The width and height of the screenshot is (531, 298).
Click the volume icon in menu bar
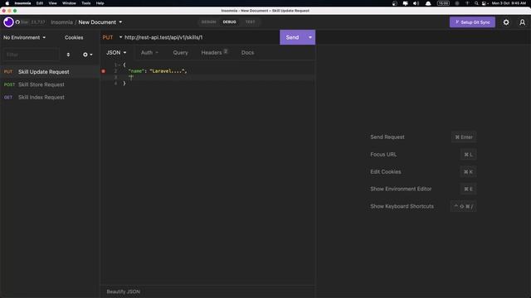pyautogui.click(x=416, y=3)
